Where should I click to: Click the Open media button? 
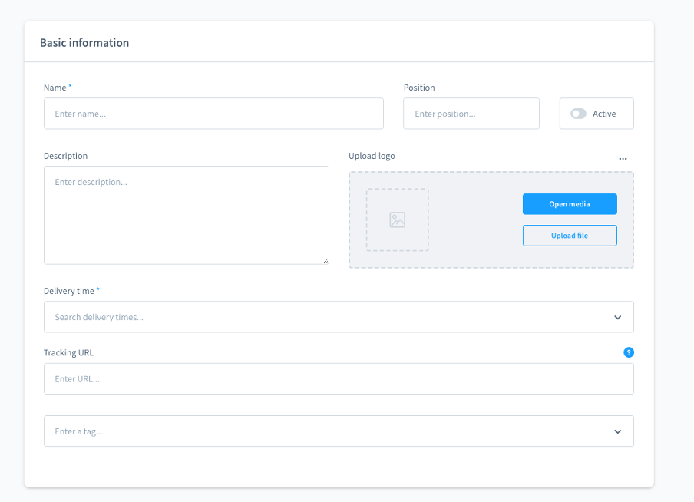point(570,204)
